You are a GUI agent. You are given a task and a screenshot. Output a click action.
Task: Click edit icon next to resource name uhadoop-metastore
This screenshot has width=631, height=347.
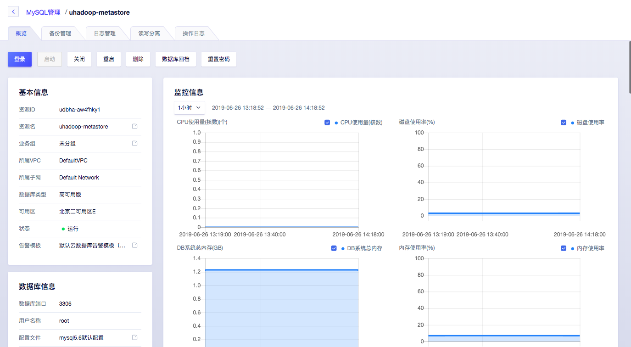tap(134, 126)
